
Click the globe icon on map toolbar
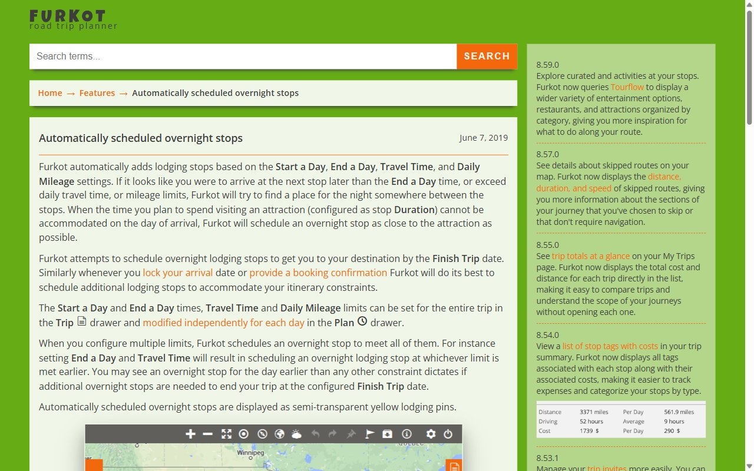click(280, 434)
